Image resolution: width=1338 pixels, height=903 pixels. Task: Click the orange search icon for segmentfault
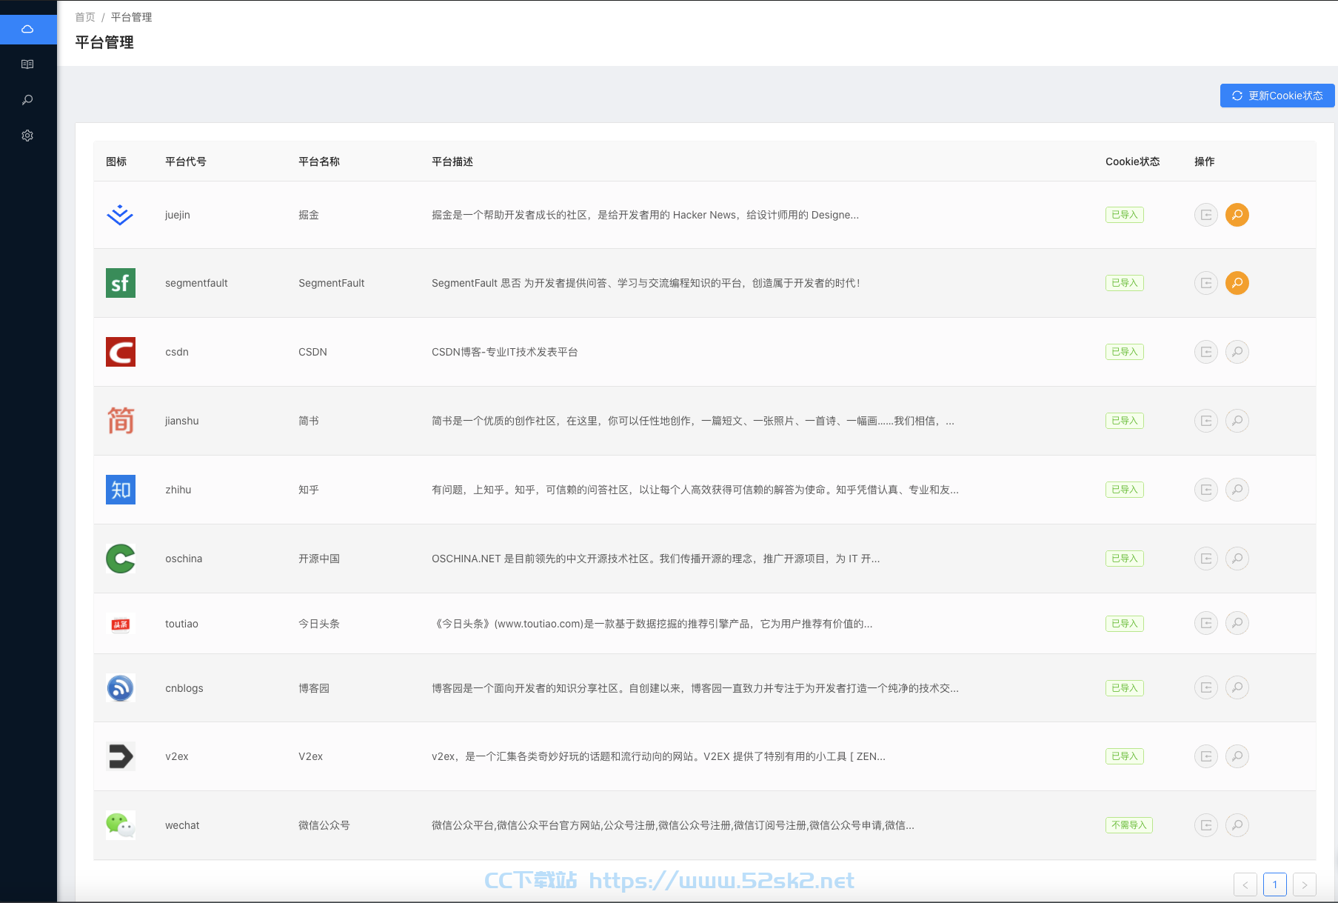coord(1237,283)
